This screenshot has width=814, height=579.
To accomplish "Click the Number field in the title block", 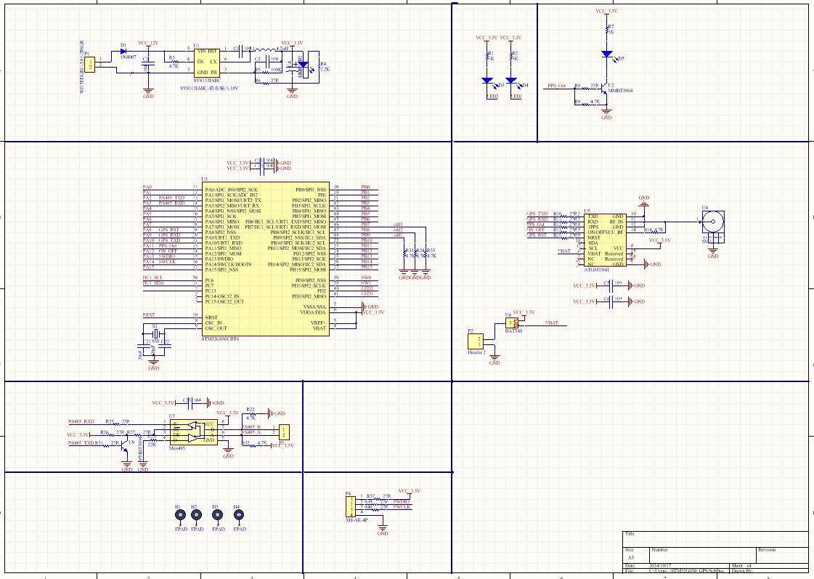I will tap(703, 555).
